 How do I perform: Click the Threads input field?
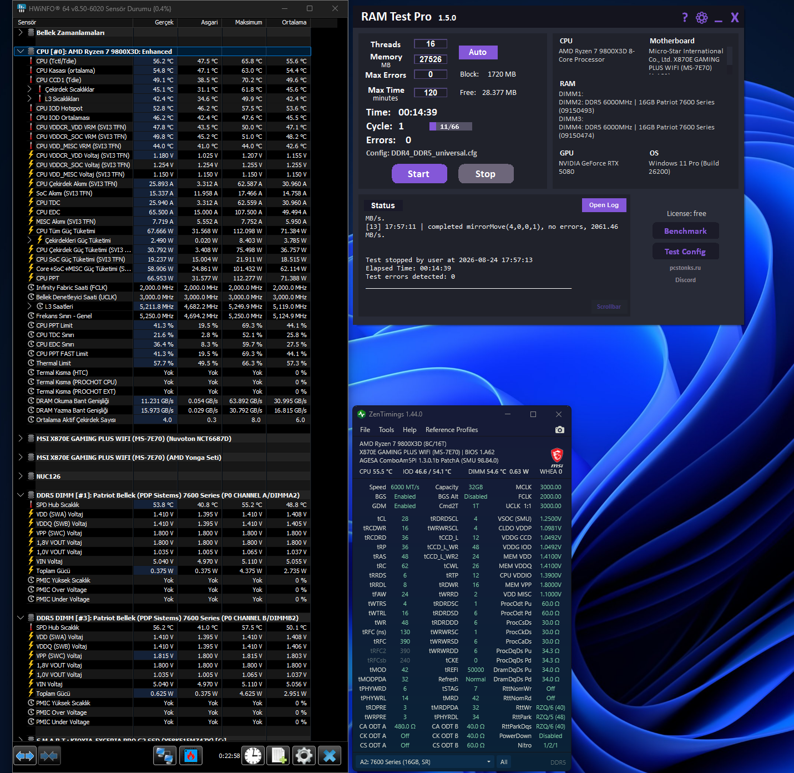click(431, 44)
